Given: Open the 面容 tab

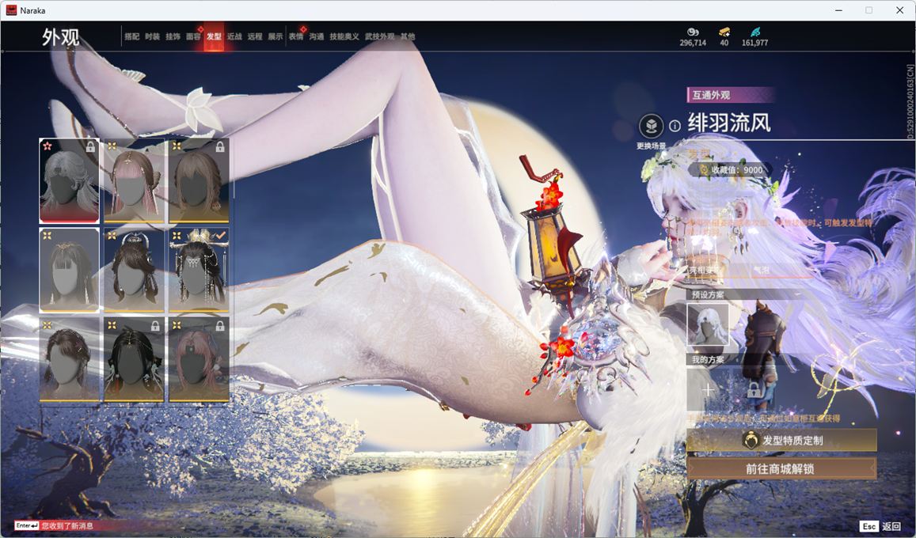Looking at the screenshot, I should pyautogui.click(x=193, y=36).
